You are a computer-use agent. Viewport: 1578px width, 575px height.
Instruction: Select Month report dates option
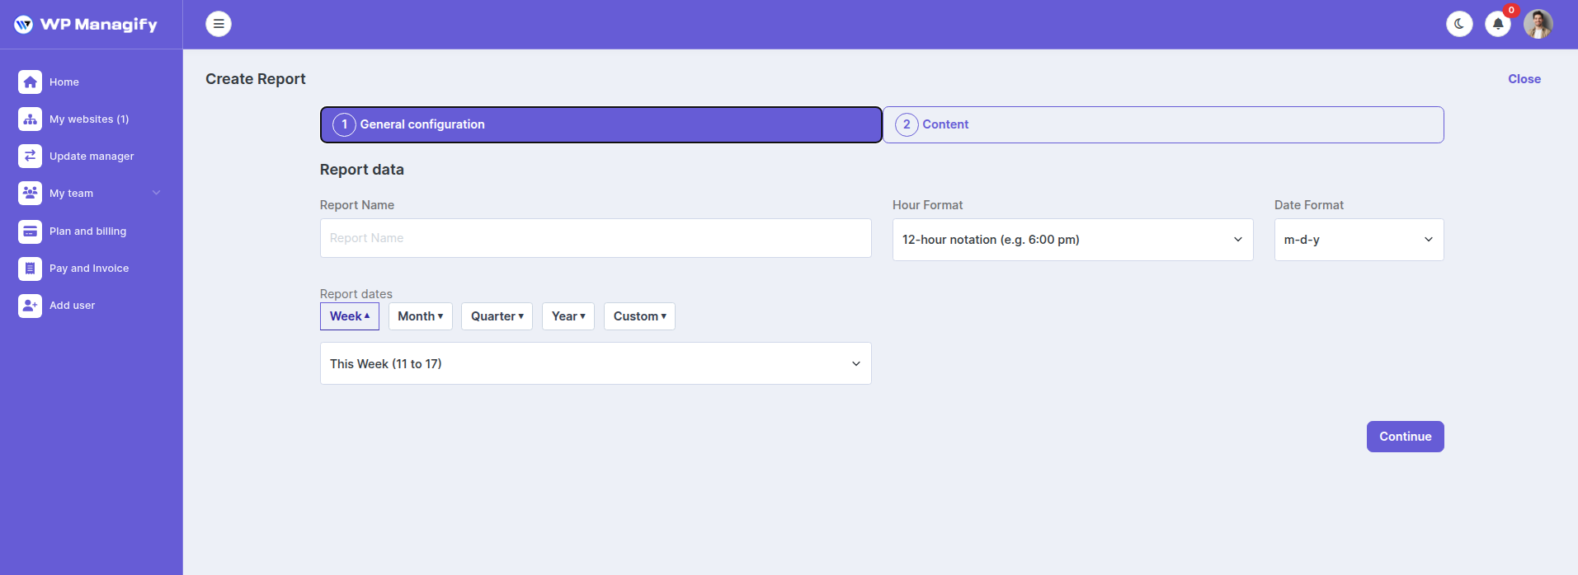421,316
